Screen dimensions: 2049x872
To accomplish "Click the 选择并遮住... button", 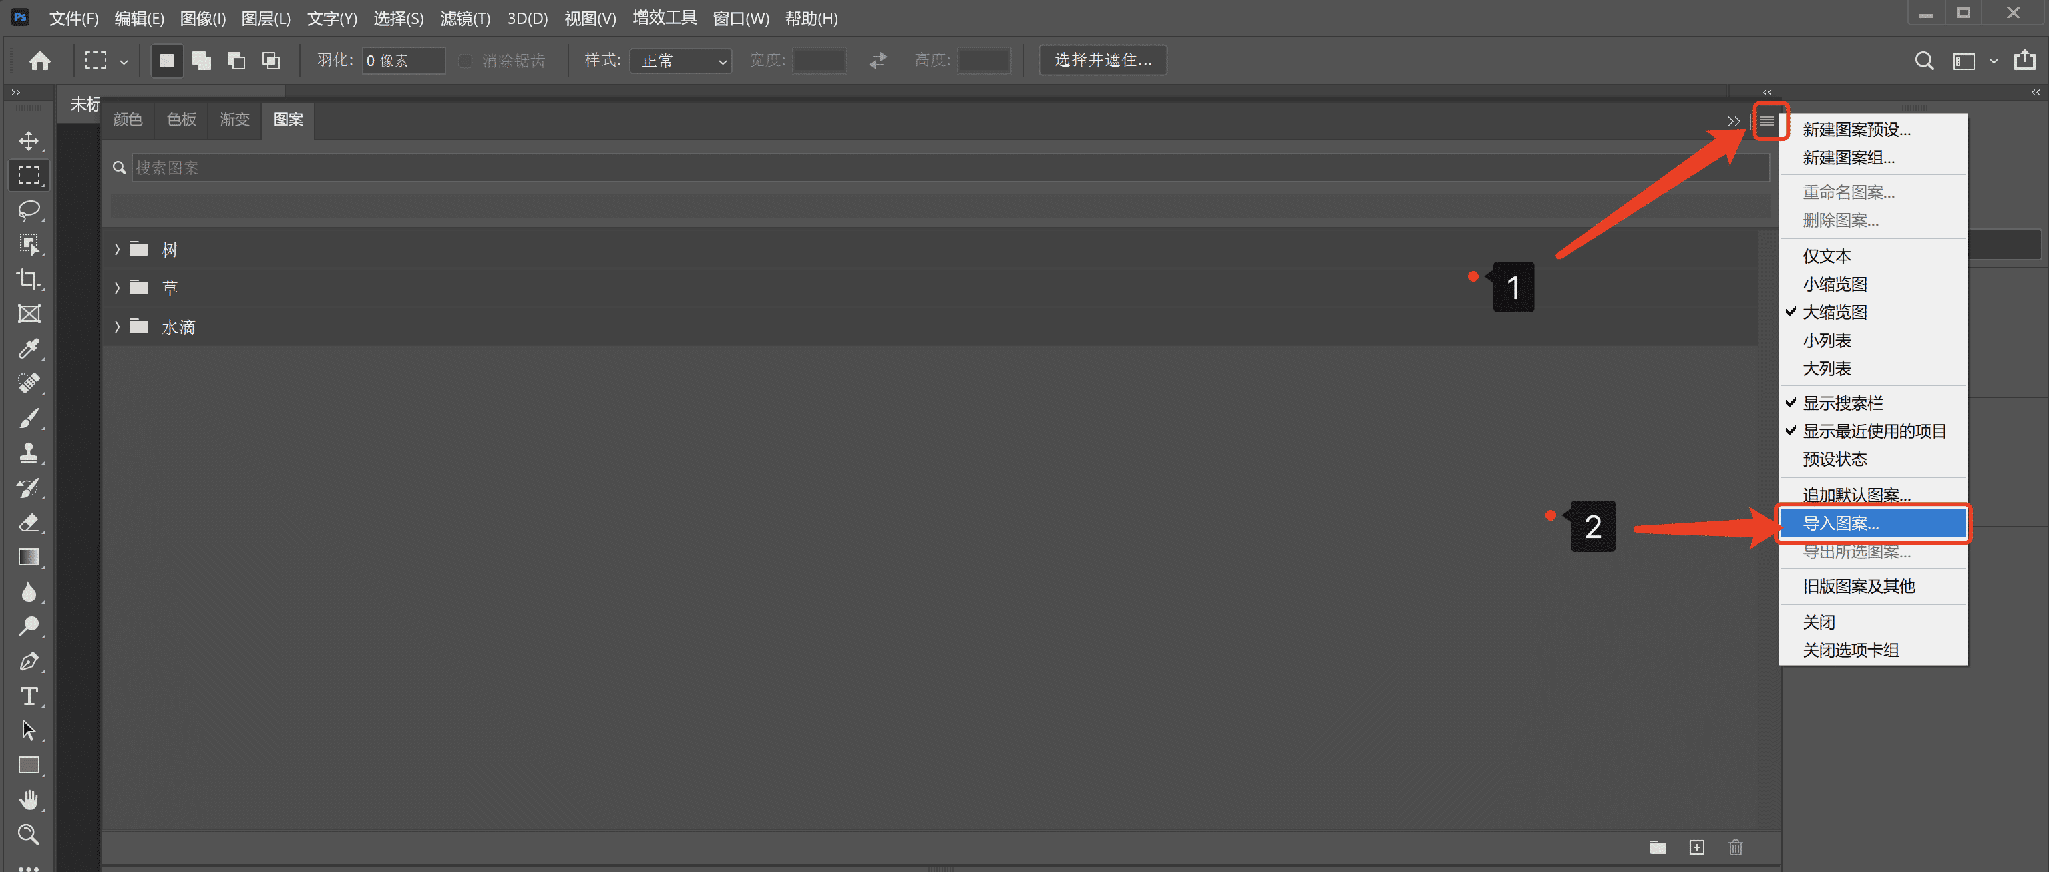I will 1103,60.
